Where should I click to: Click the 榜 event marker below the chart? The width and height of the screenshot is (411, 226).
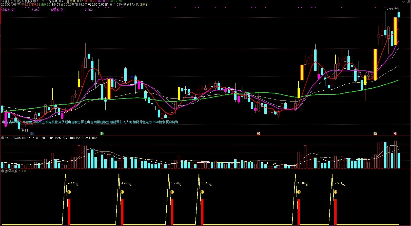375,134
